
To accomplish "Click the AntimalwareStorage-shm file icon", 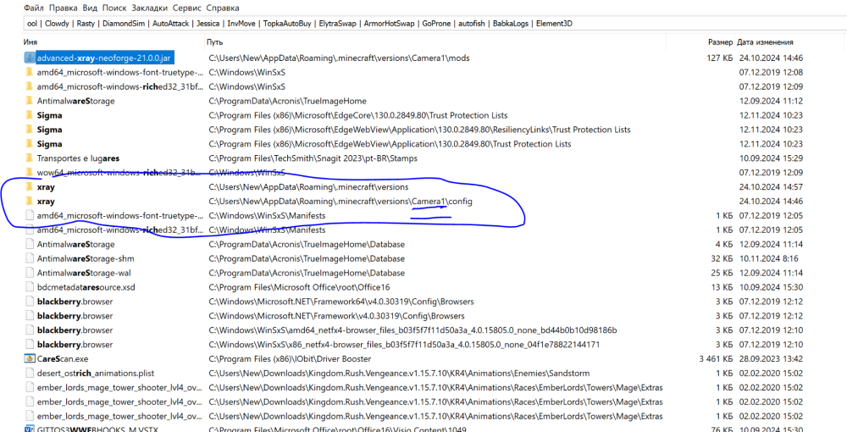I will [29, 258].
